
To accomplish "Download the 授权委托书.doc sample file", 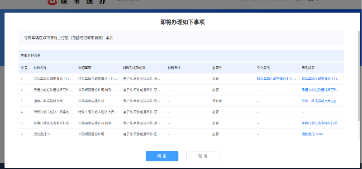I will tap(312, 134).
